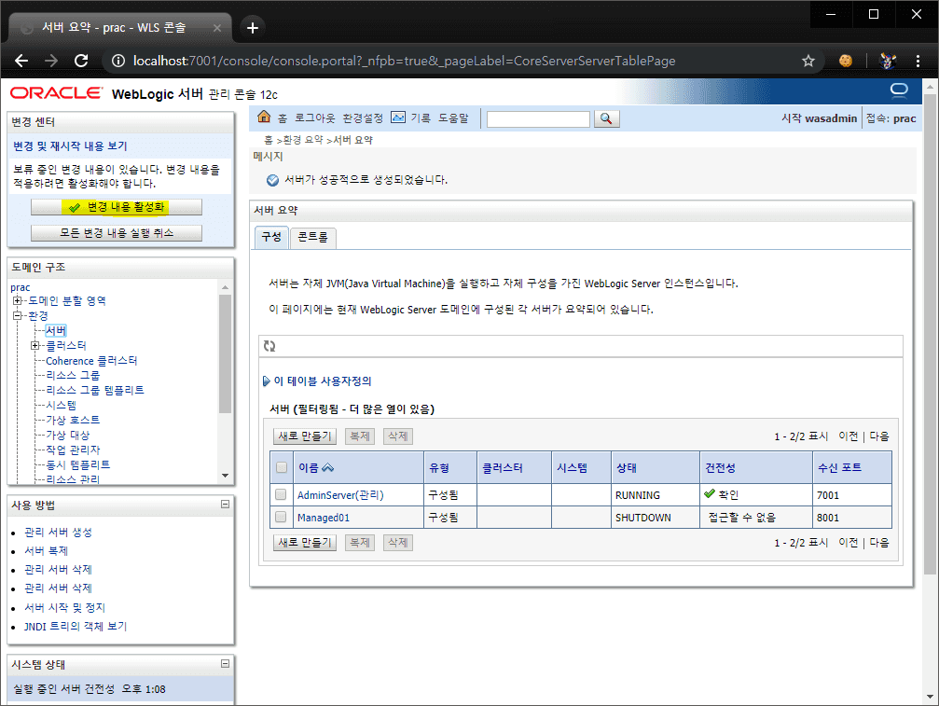Select 작업 관리자 tree item

pyautogui.click(x=73, y=450)
